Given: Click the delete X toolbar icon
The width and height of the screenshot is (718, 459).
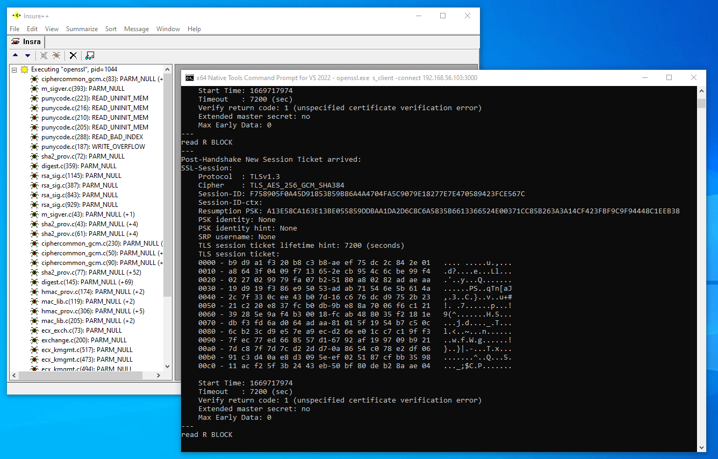Looking at the screenshot, I should [x=73, y=55].
